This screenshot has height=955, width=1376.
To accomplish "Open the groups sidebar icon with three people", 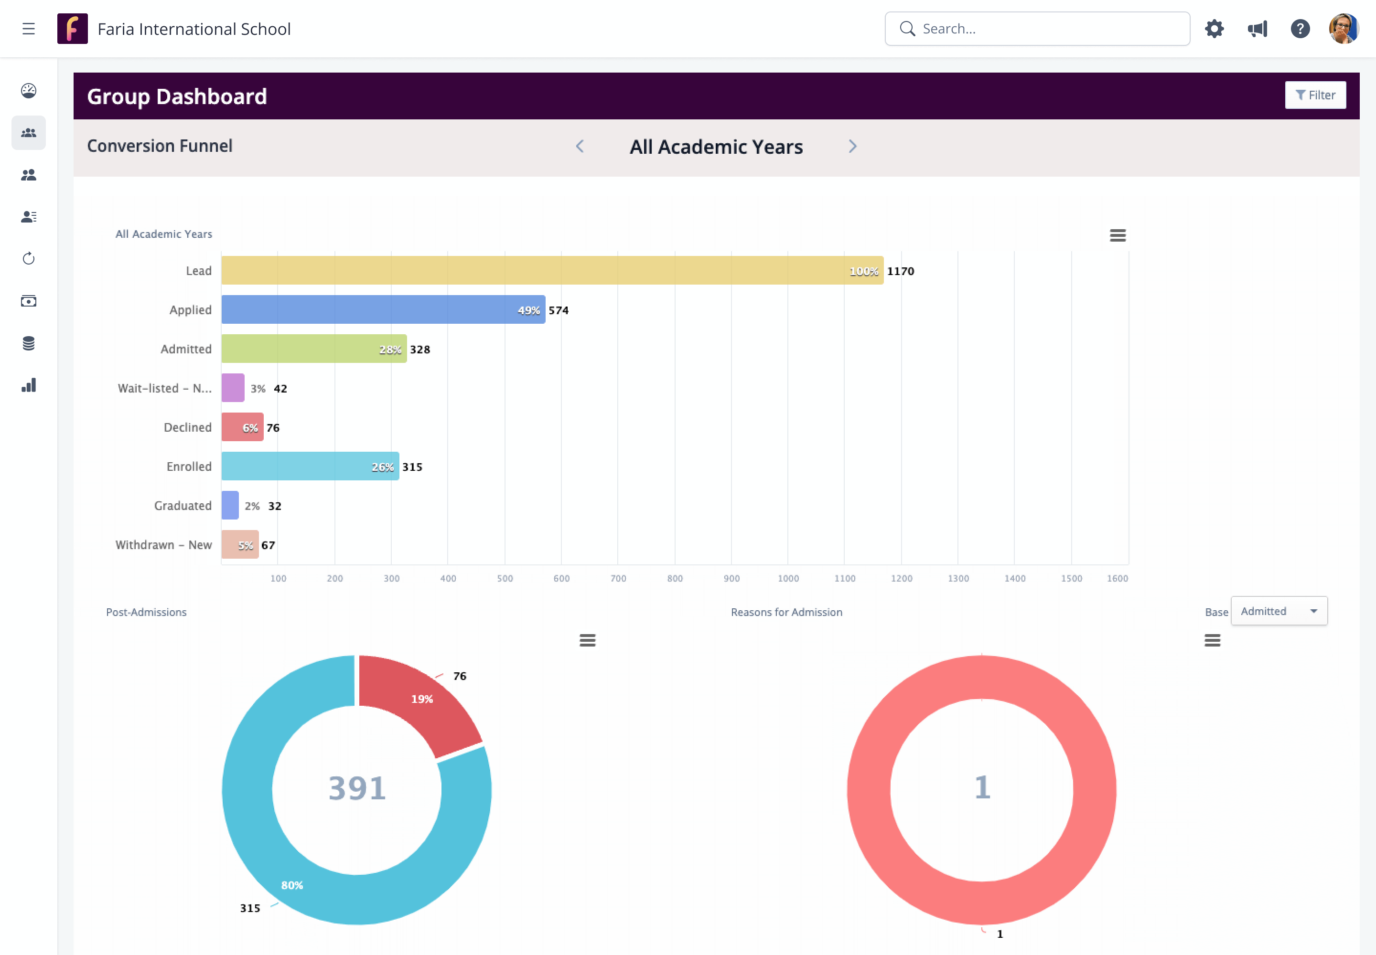I will 28,133.
